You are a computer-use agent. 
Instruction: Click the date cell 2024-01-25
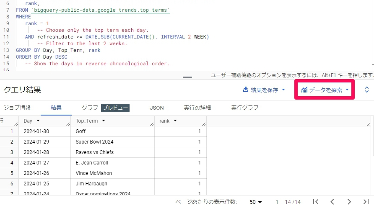pyautogui.click(x=44, y=184)
